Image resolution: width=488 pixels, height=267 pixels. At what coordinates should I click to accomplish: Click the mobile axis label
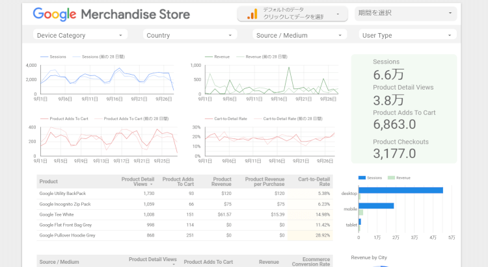[351, 209]
